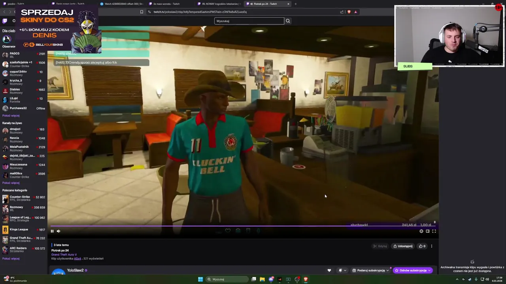Open Brave browser taskbar icon
The height and width of the screenshot is (284, 506).
pos(306,279)
